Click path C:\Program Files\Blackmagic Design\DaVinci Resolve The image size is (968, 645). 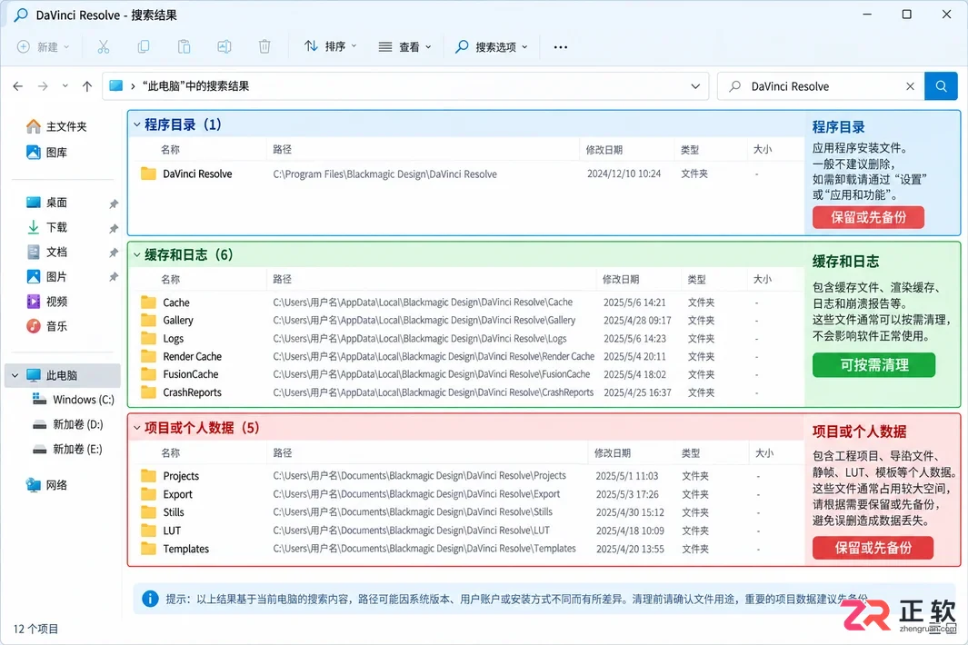pyautogui.click(x=384, y=174)
